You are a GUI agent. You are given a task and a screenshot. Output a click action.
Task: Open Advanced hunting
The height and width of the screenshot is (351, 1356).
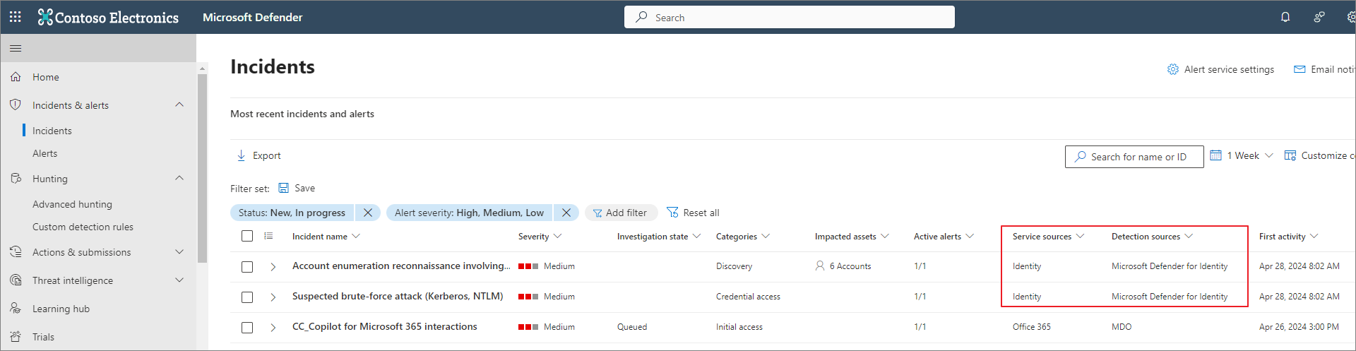click(x=72, y=204)
